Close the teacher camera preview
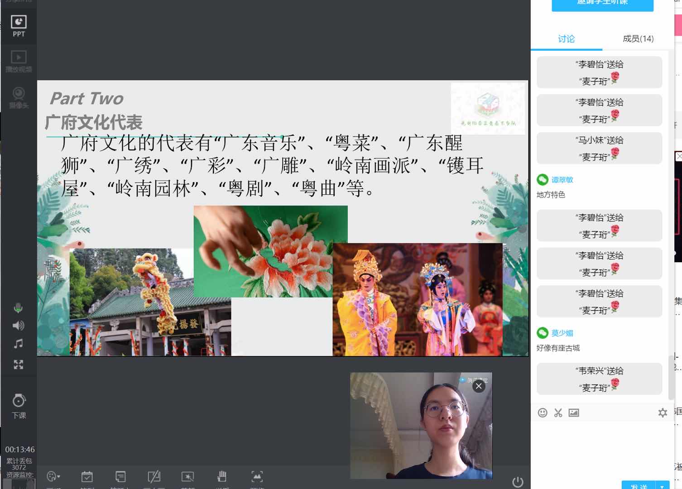Image resolution: width=682 pixels, height=489 pixels. point(479,386)
